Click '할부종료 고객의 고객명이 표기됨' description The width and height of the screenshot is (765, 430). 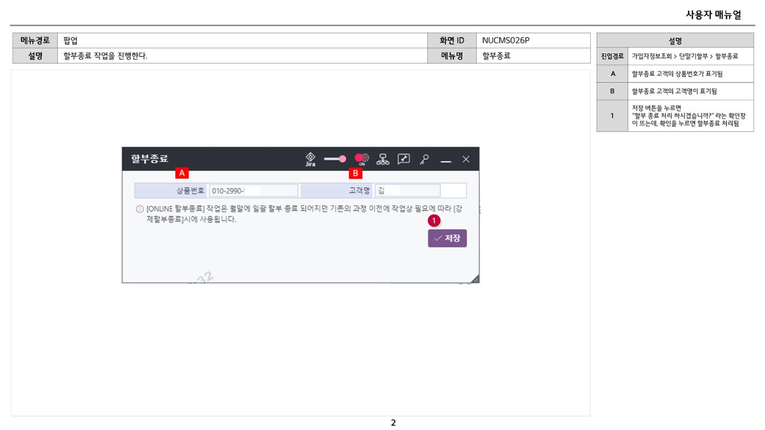click(674, 91)
